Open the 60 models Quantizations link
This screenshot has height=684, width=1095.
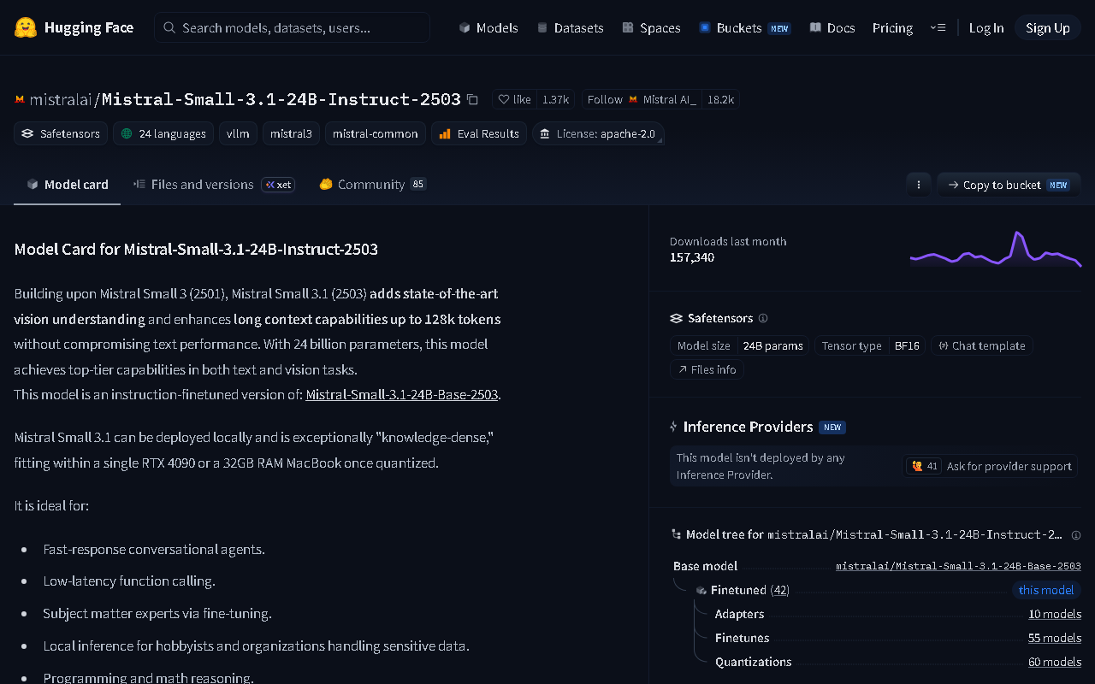pyautogui.click(x=1055, y=662)
